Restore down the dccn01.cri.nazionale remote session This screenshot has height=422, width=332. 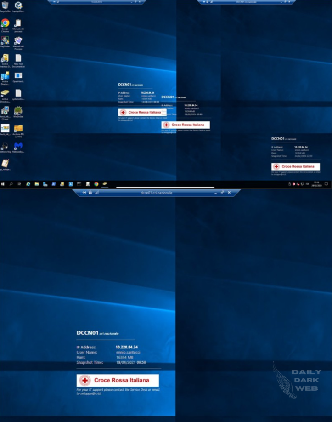point(222,193)
